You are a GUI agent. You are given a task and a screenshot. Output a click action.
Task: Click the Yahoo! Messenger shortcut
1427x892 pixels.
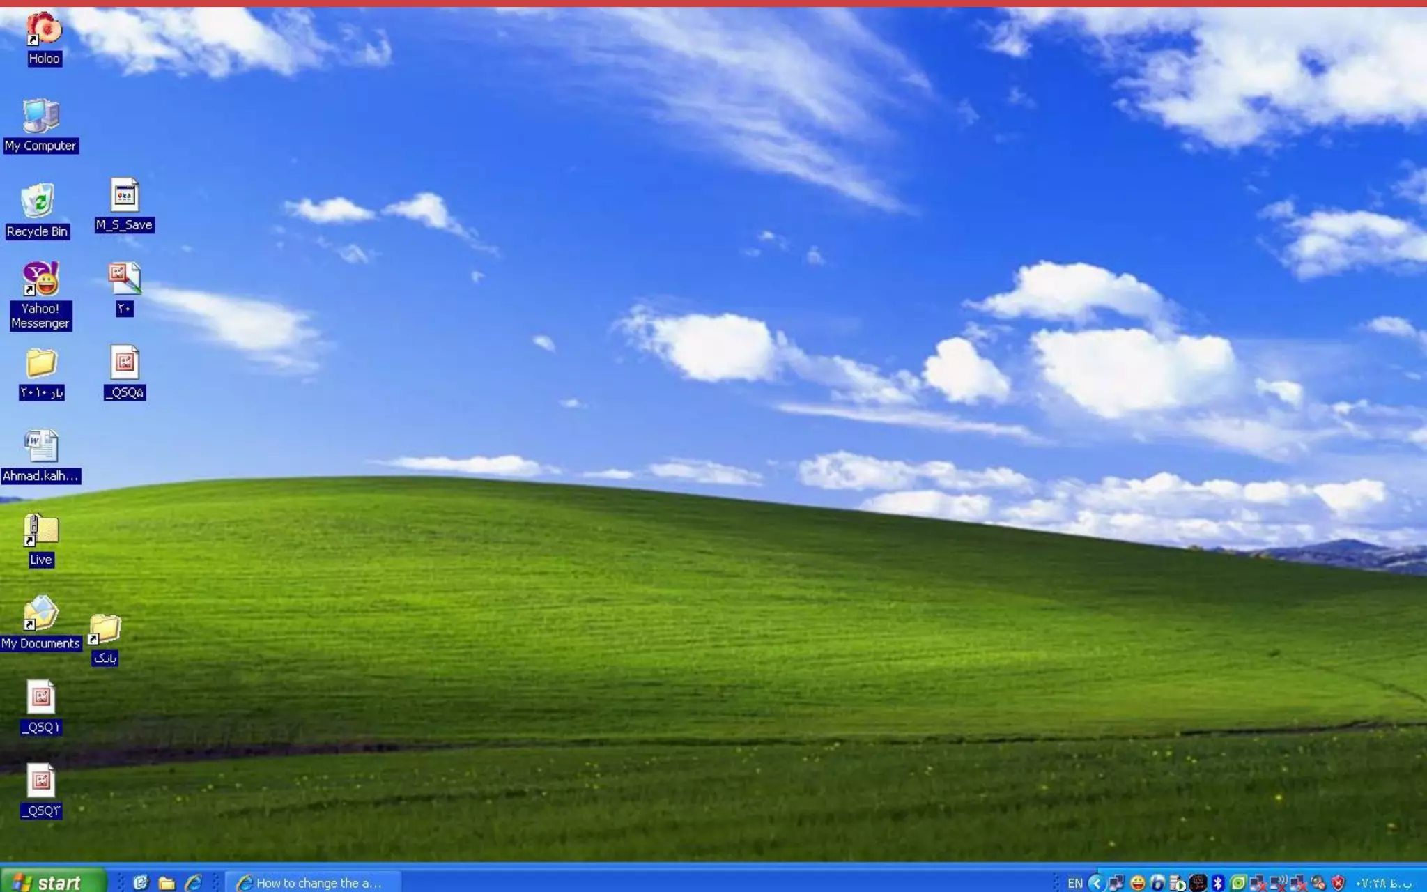click(40, 279)
